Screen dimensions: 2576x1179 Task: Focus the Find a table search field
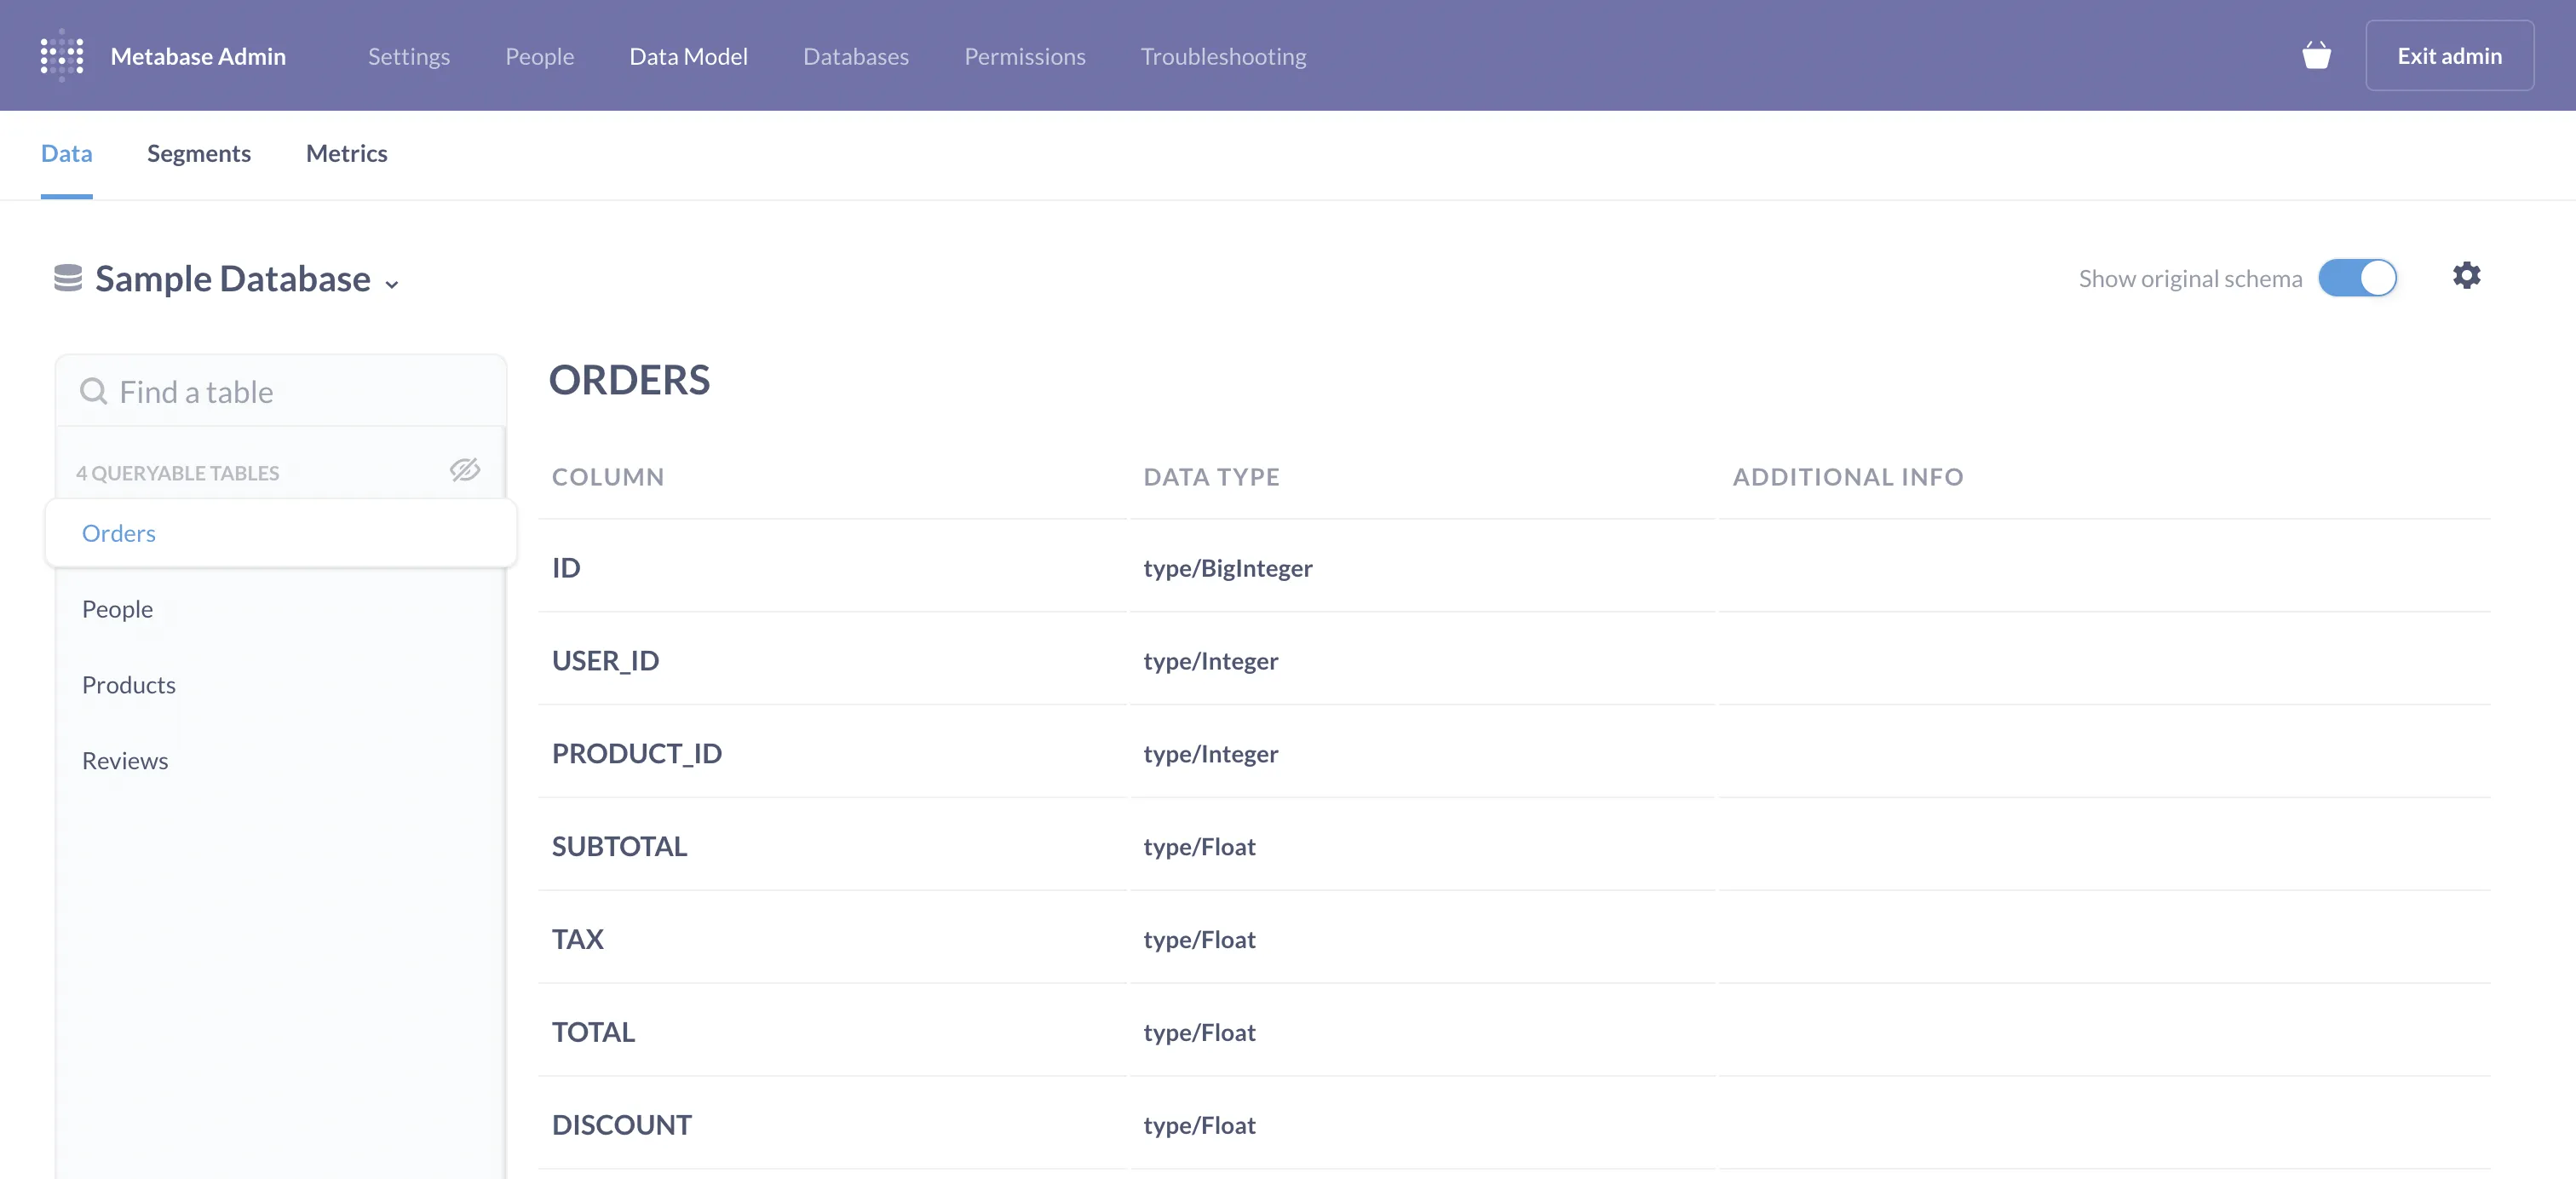pos(281,391)
